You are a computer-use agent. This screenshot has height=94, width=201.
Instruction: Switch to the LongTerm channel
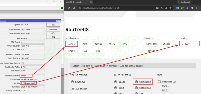click(152, 44)
